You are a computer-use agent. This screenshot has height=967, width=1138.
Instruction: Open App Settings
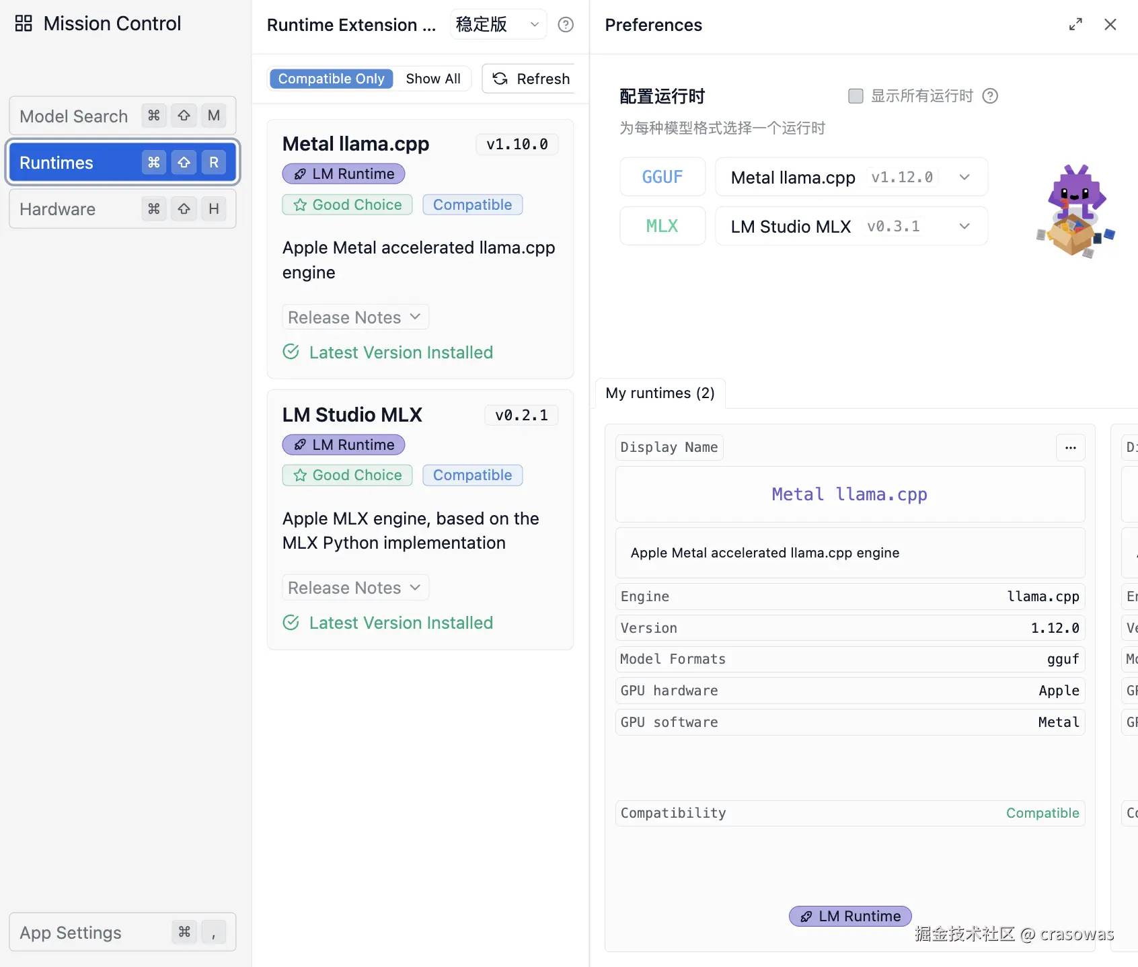122,933
